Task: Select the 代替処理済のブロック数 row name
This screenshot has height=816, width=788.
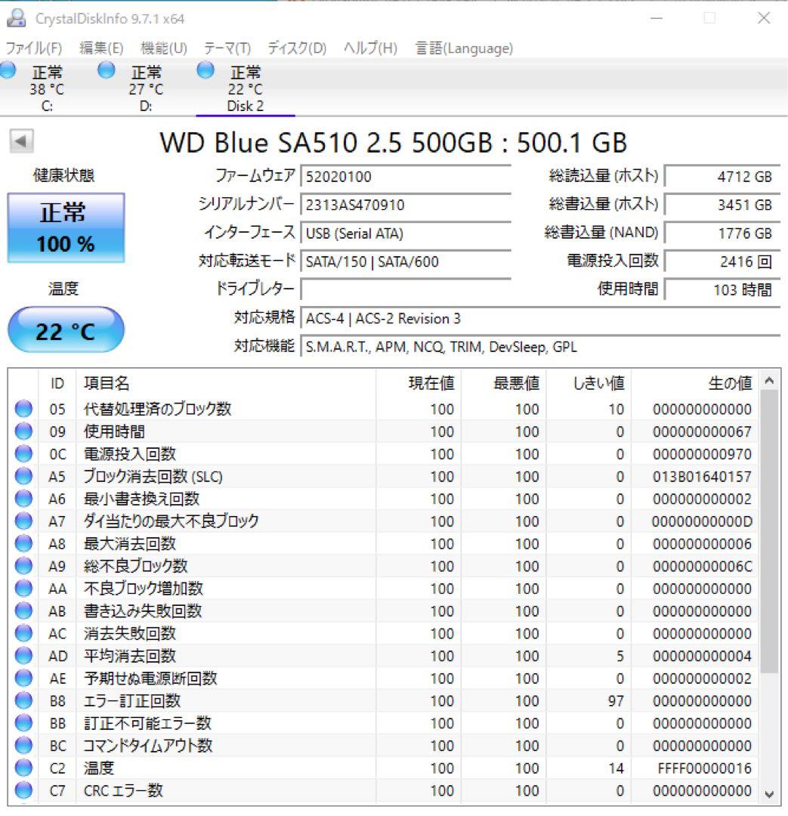Action: [157, 409]
